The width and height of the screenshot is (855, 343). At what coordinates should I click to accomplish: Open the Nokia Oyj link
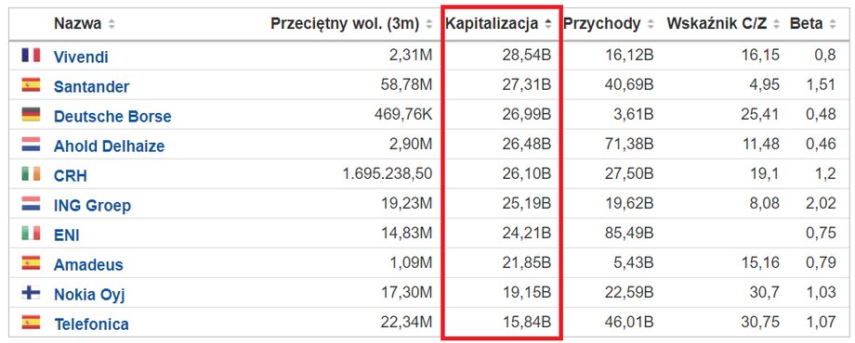pos(89,295)
